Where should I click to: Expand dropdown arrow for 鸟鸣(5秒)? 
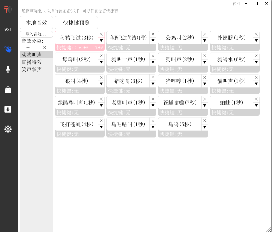coord(205,127)
